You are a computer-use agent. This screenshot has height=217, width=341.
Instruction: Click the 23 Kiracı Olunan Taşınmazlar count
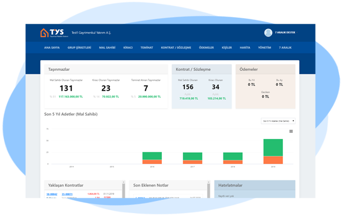[x=106, y=88]
